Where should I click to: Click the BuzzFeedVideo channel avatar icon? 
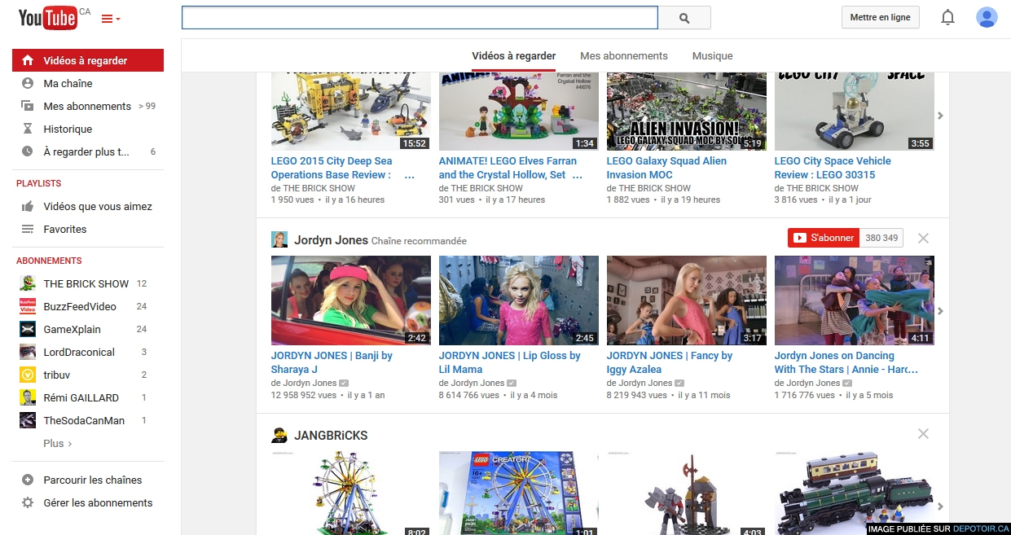[x=28, y=306]
